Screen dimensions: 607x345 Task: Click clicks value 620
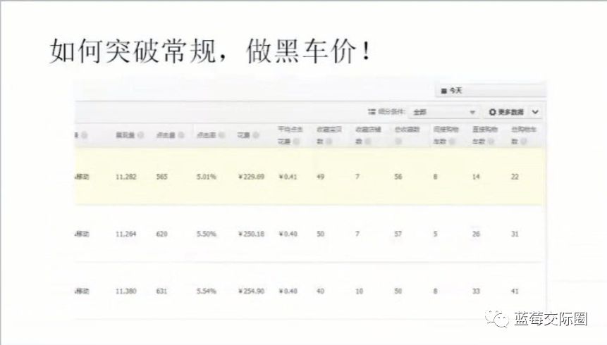point(162,234)
